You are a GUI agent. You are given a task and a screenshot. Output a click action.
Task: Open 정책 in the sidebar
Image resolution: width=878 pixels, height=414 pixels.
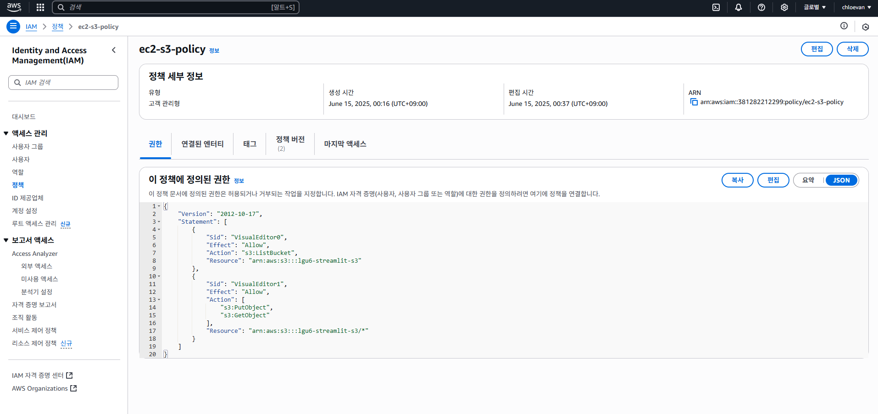(x=18, y=185)
